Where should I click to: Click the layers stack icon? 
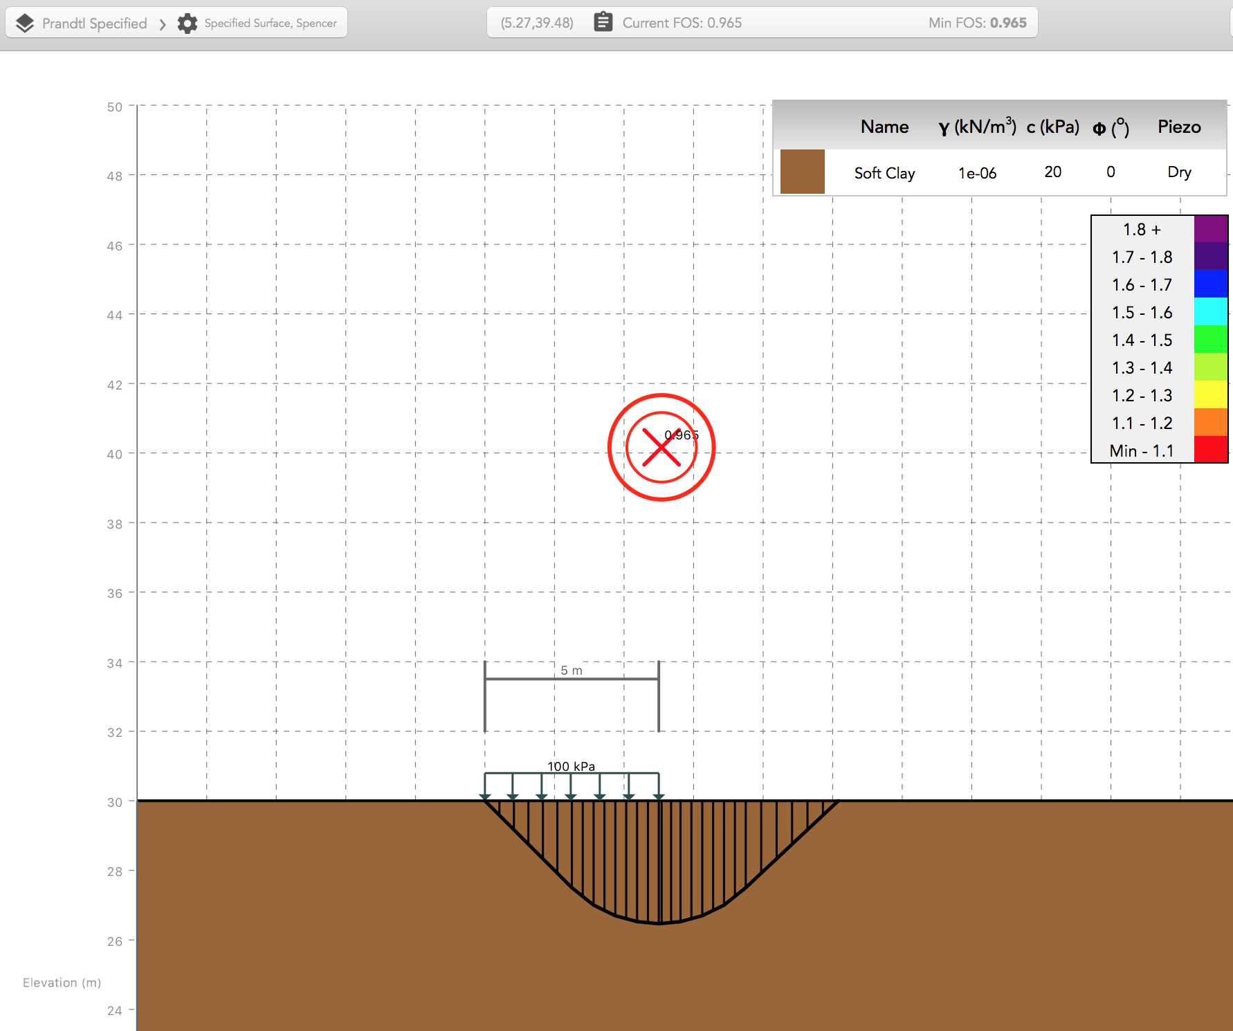point(25,24)
